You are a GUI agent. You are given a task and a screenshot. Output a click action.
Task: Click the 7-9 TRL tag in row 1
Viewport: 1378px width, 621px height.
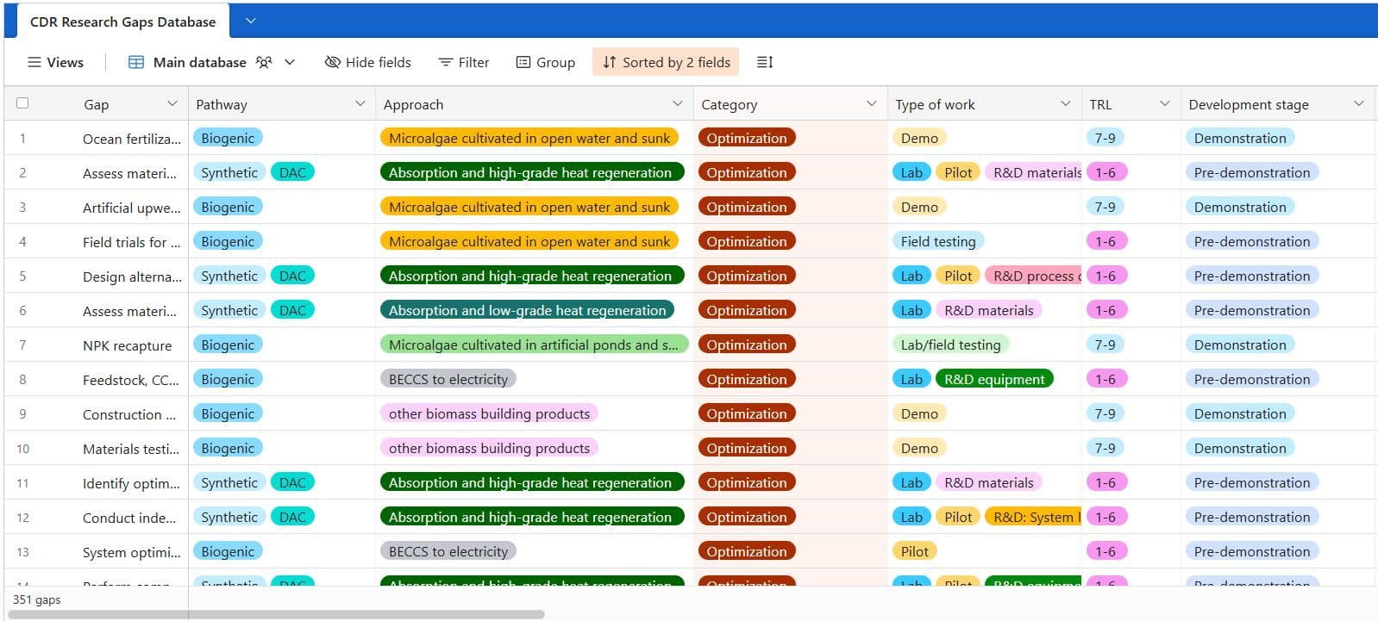[1105, 138]
